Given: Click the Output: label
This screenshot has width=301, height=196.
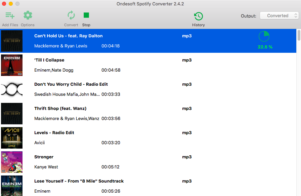Looking at the screenshot, I should click(x=248, y=16).
